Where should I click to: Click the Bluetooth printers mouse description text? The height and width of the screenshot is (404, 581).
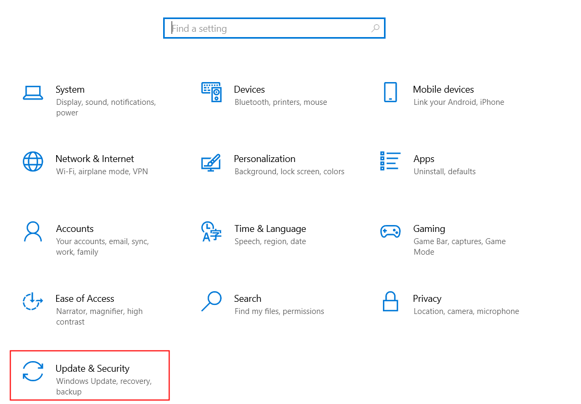pos(280,102)
